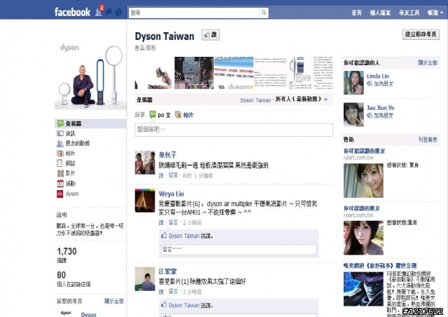Like the Weya Liu post
Image resolution: width=448 pixels, height=317 pixels.
tap(161, 222)
